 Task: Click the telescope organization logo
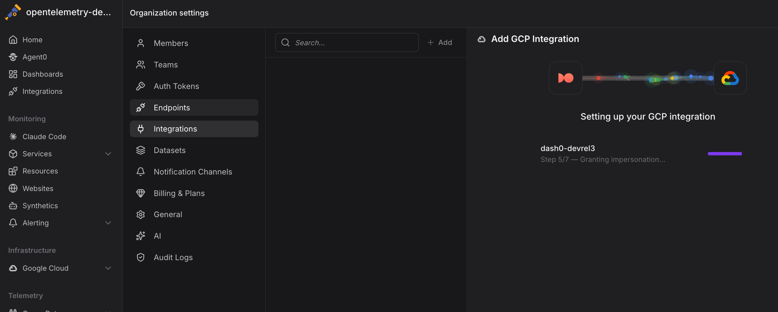pos(13,12)
